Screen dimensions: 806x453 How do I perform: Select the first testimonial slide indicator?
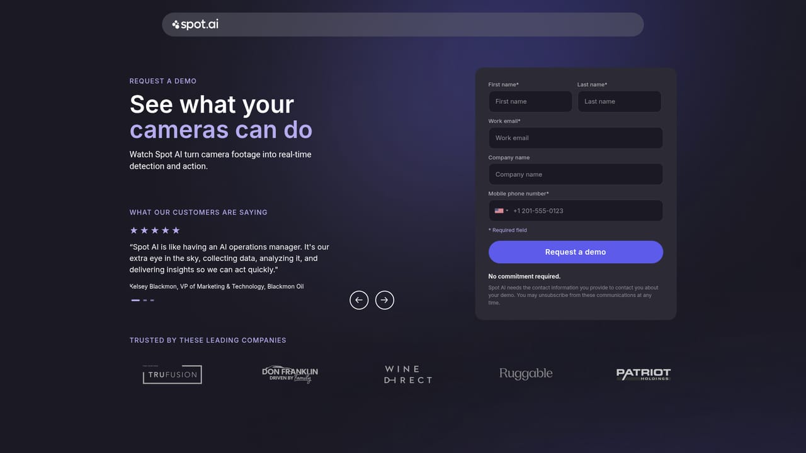(135, 300)
